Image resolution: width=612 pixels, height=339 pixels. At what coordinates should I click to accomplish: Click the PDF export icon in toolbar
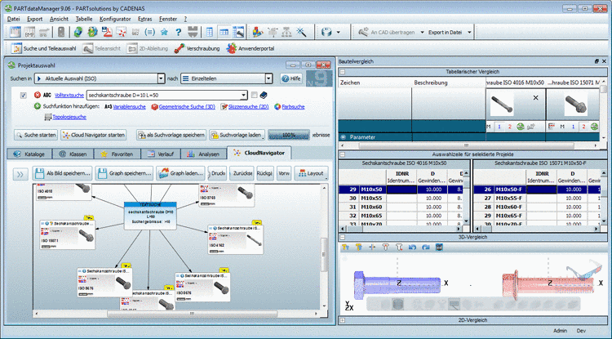pyautogui.click(x=107, y=32)
